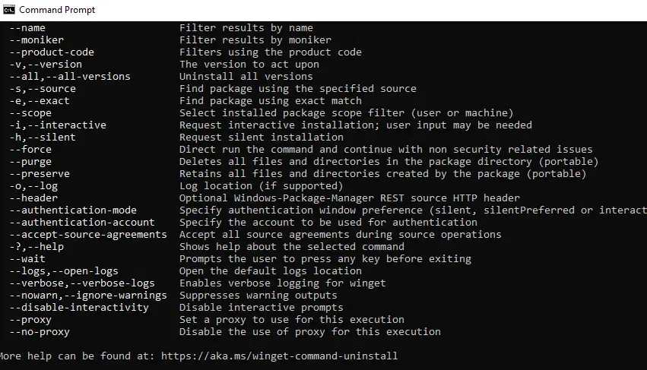
Task: Click the --authentication-mode option
Action: click(73, 210)
